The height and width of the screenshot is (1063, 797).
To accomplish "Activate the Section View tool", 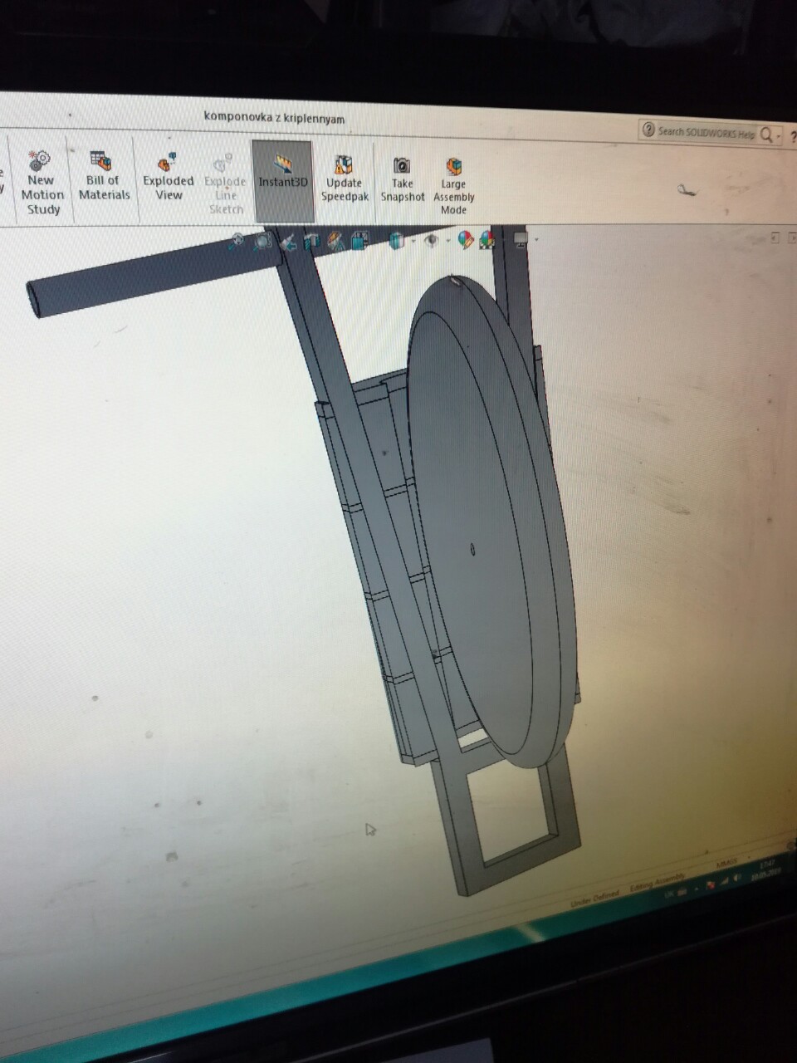I will (312, 241).
